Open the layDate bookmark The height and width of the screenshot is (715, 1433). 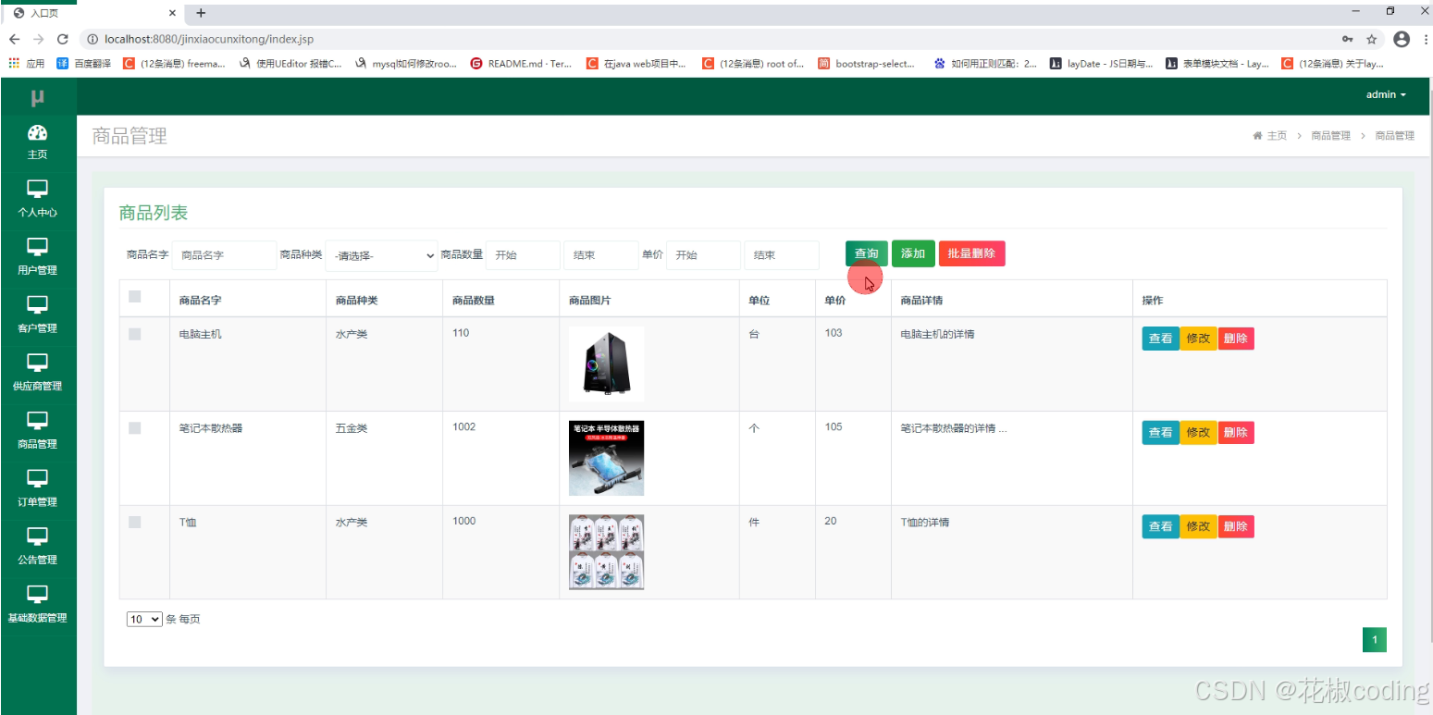1102,64
